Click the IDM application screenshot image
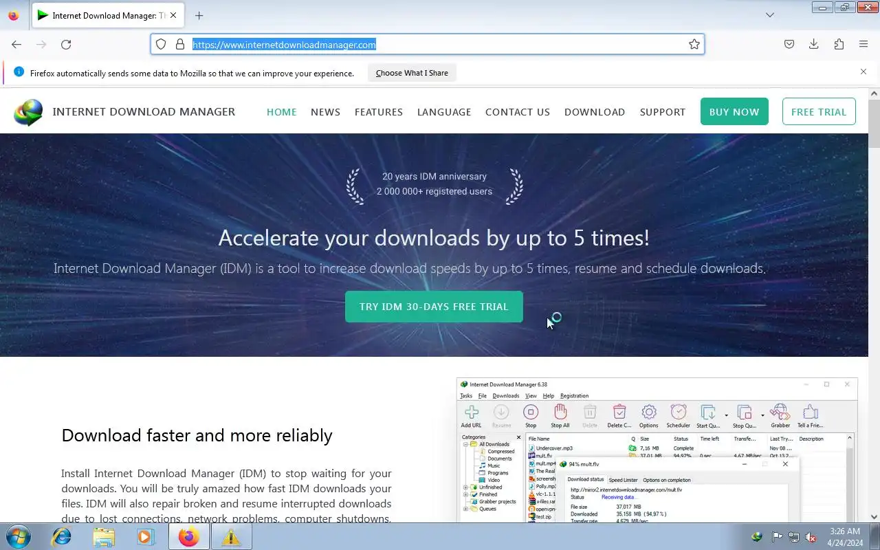 (x=657, y=450)
